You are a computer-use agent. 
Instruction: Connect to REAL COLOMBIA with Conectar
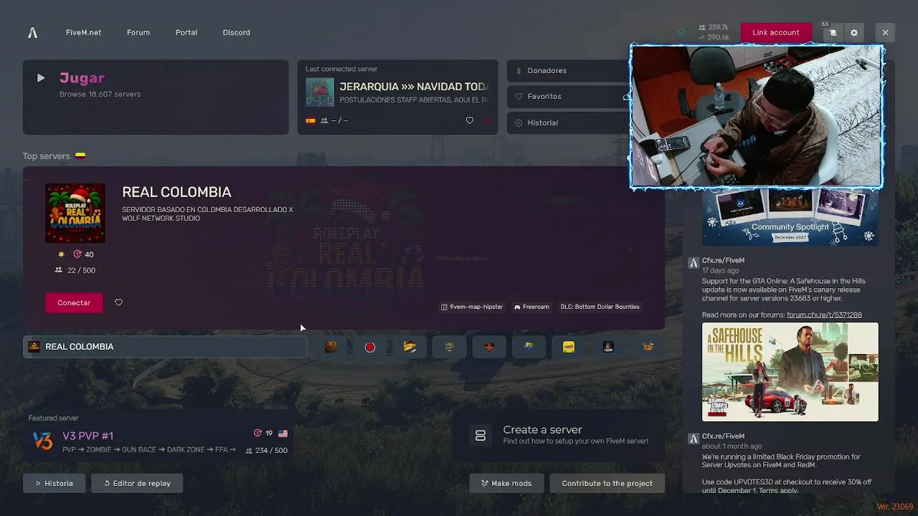tap(74, 302)
